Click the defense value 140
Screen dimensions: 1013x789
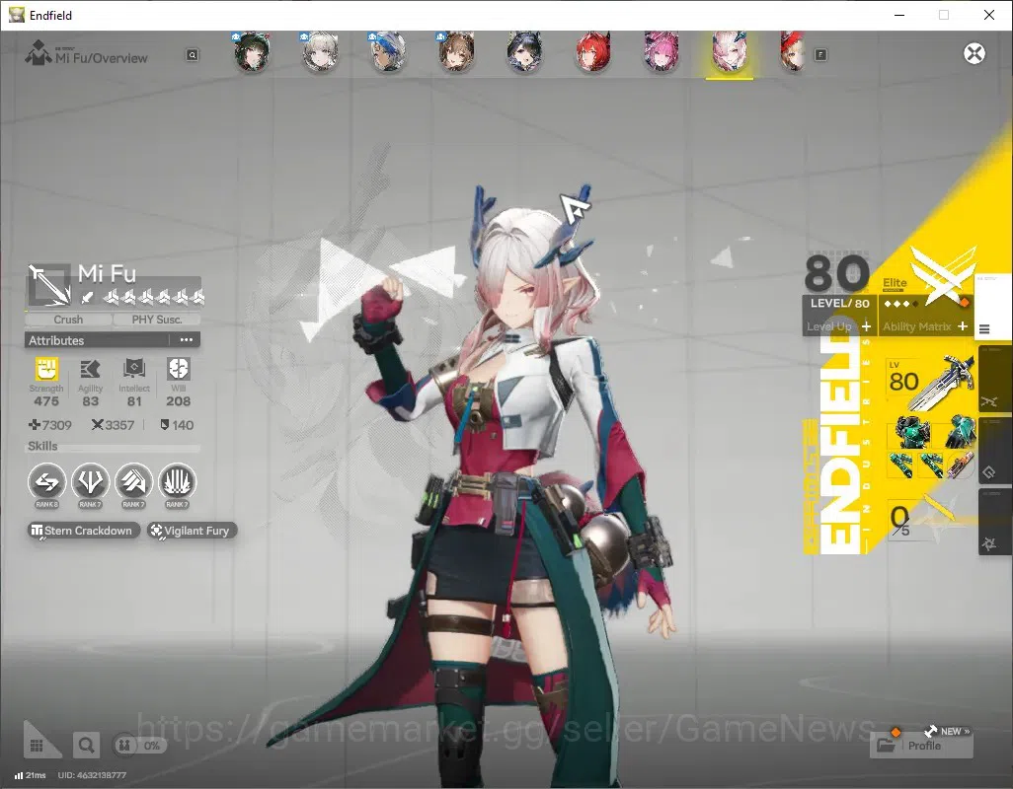click(177, 424)
